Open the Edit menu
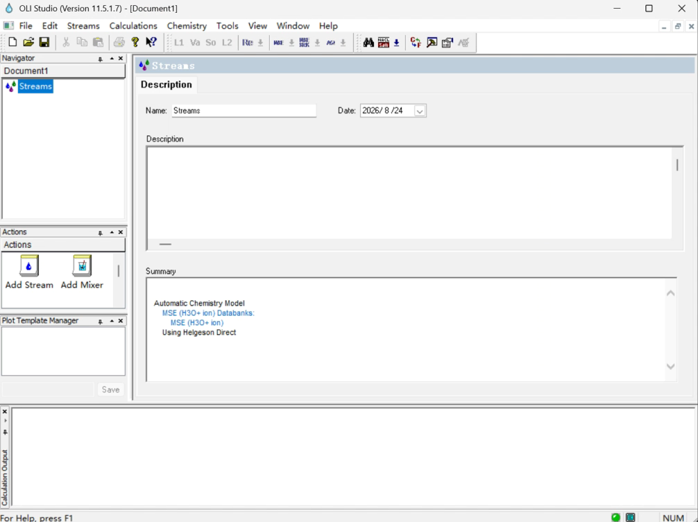698x522 pixels. click(50, 25)
